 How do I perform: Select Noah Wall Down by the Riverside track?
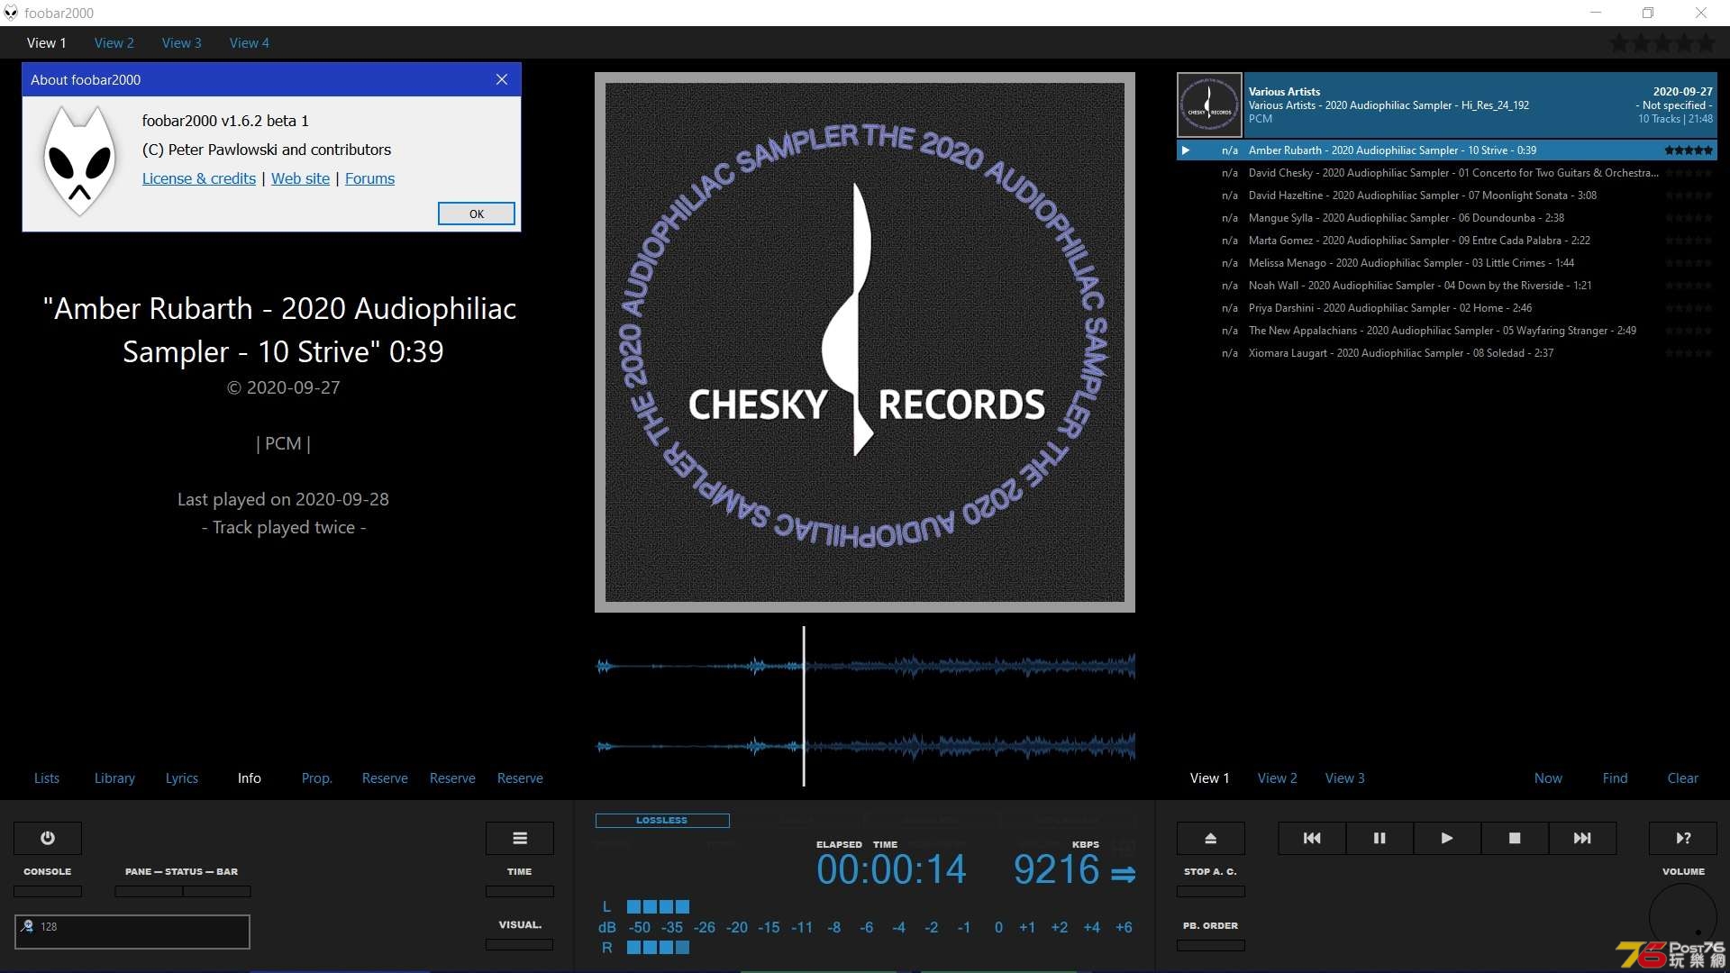[x=1447, y=286]
